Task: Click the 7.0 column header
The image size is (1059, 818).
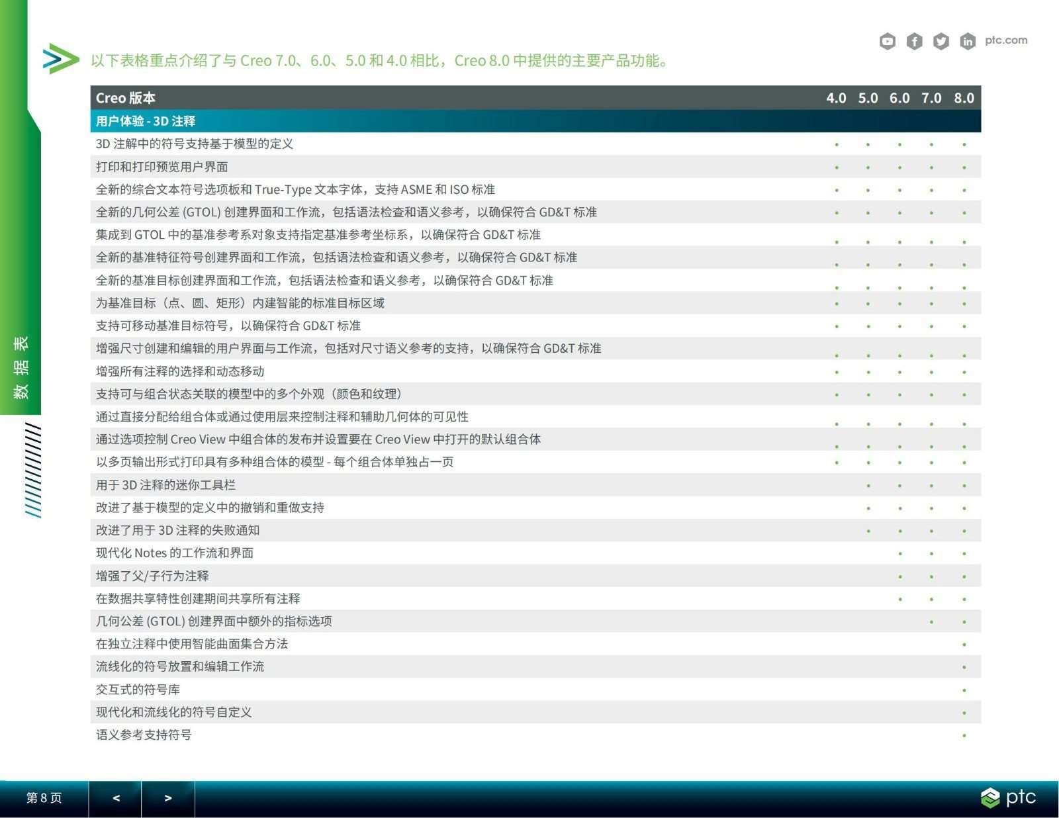Action: tap(931, 98)
